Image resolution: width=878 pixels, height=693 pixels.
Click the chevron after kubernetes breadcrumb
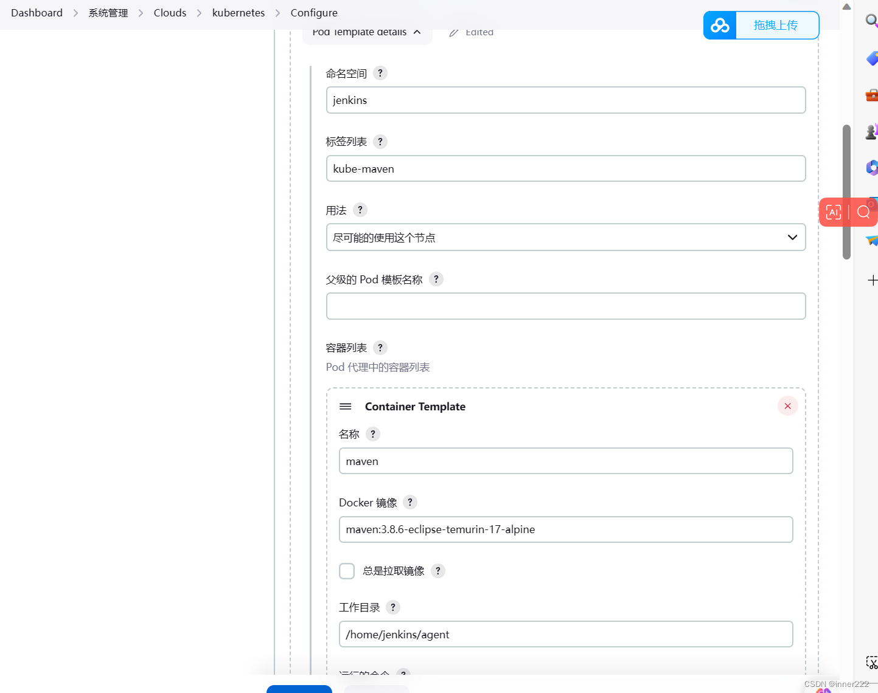click(277, 13)
